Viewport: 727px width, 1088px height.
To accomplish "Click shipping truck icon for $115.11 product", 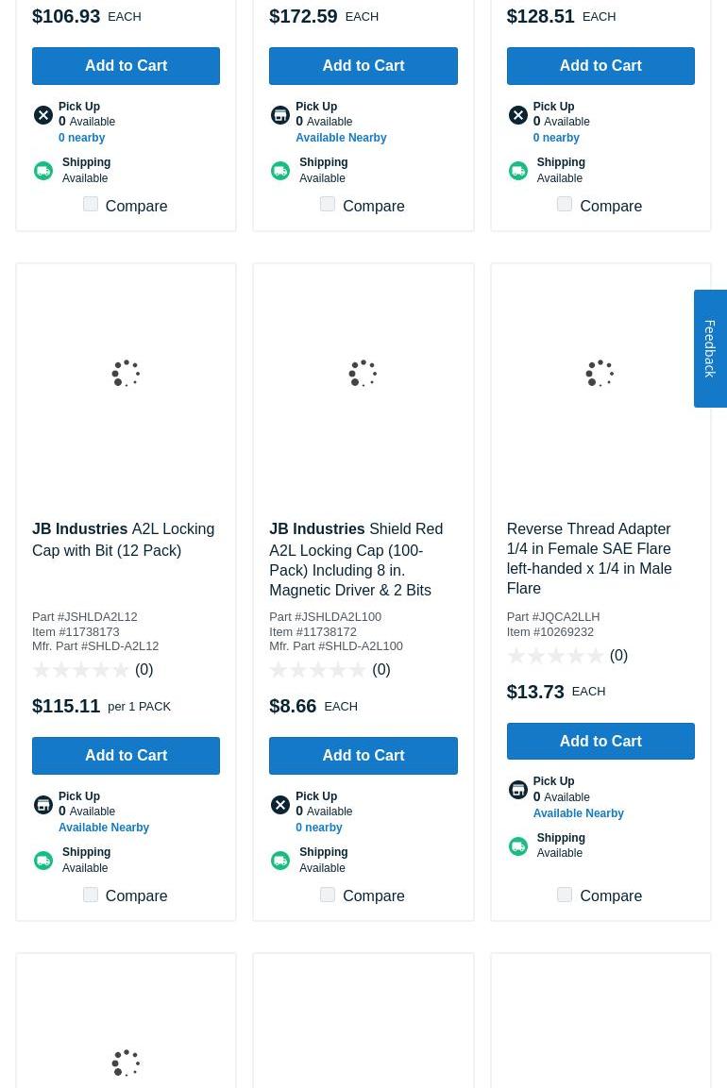I will pos(43,861).
